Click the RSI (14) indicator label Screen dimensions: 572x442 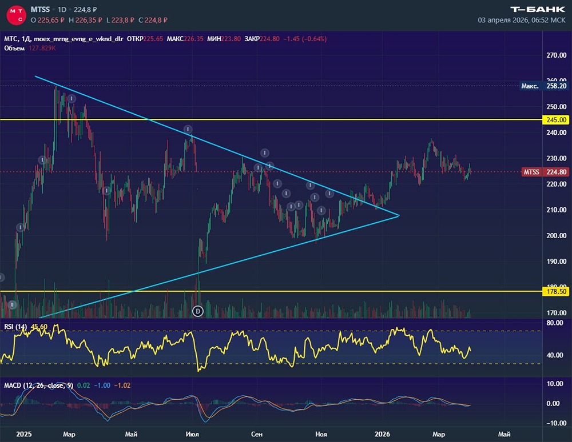point(15,327)
